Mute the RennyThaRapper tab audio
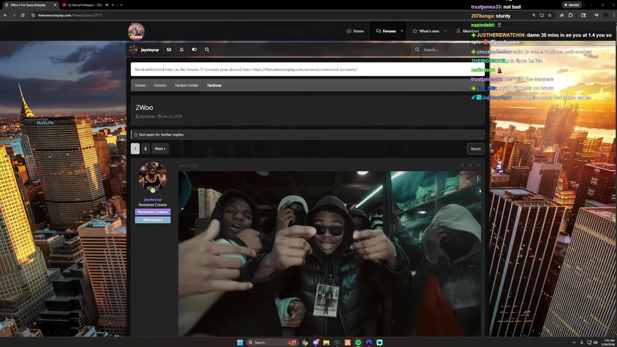The height and width of the screenshot is (347, 617). 107,5
